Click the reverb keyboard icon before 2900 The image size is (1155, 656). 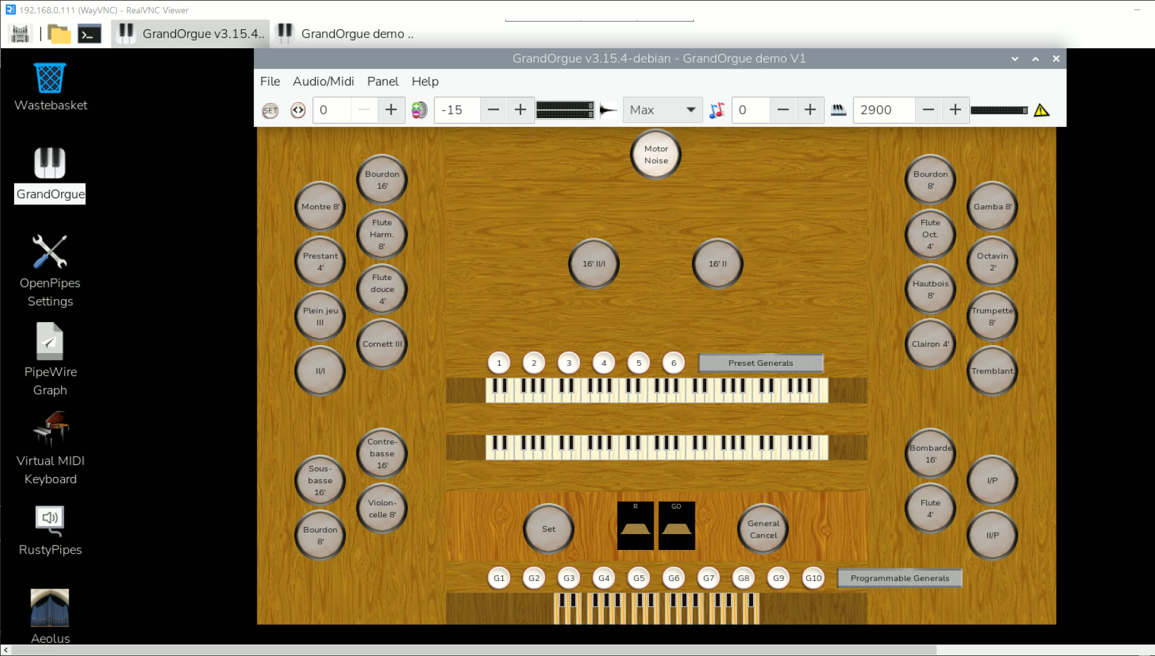(838, 110)
